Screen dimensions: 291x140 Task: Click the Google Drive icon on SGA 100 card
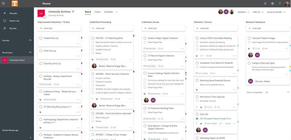point(197,118)
